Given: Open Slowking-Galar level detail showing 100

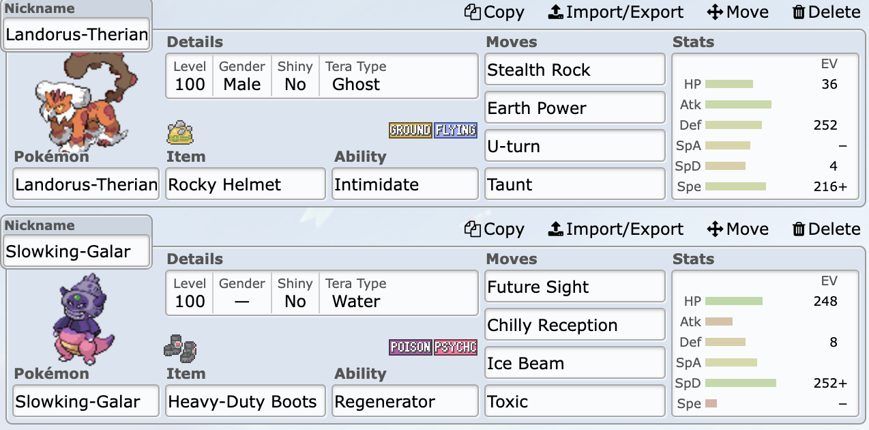Looking at the screenshot, I should pyautogui.click(x=190, y=293).
